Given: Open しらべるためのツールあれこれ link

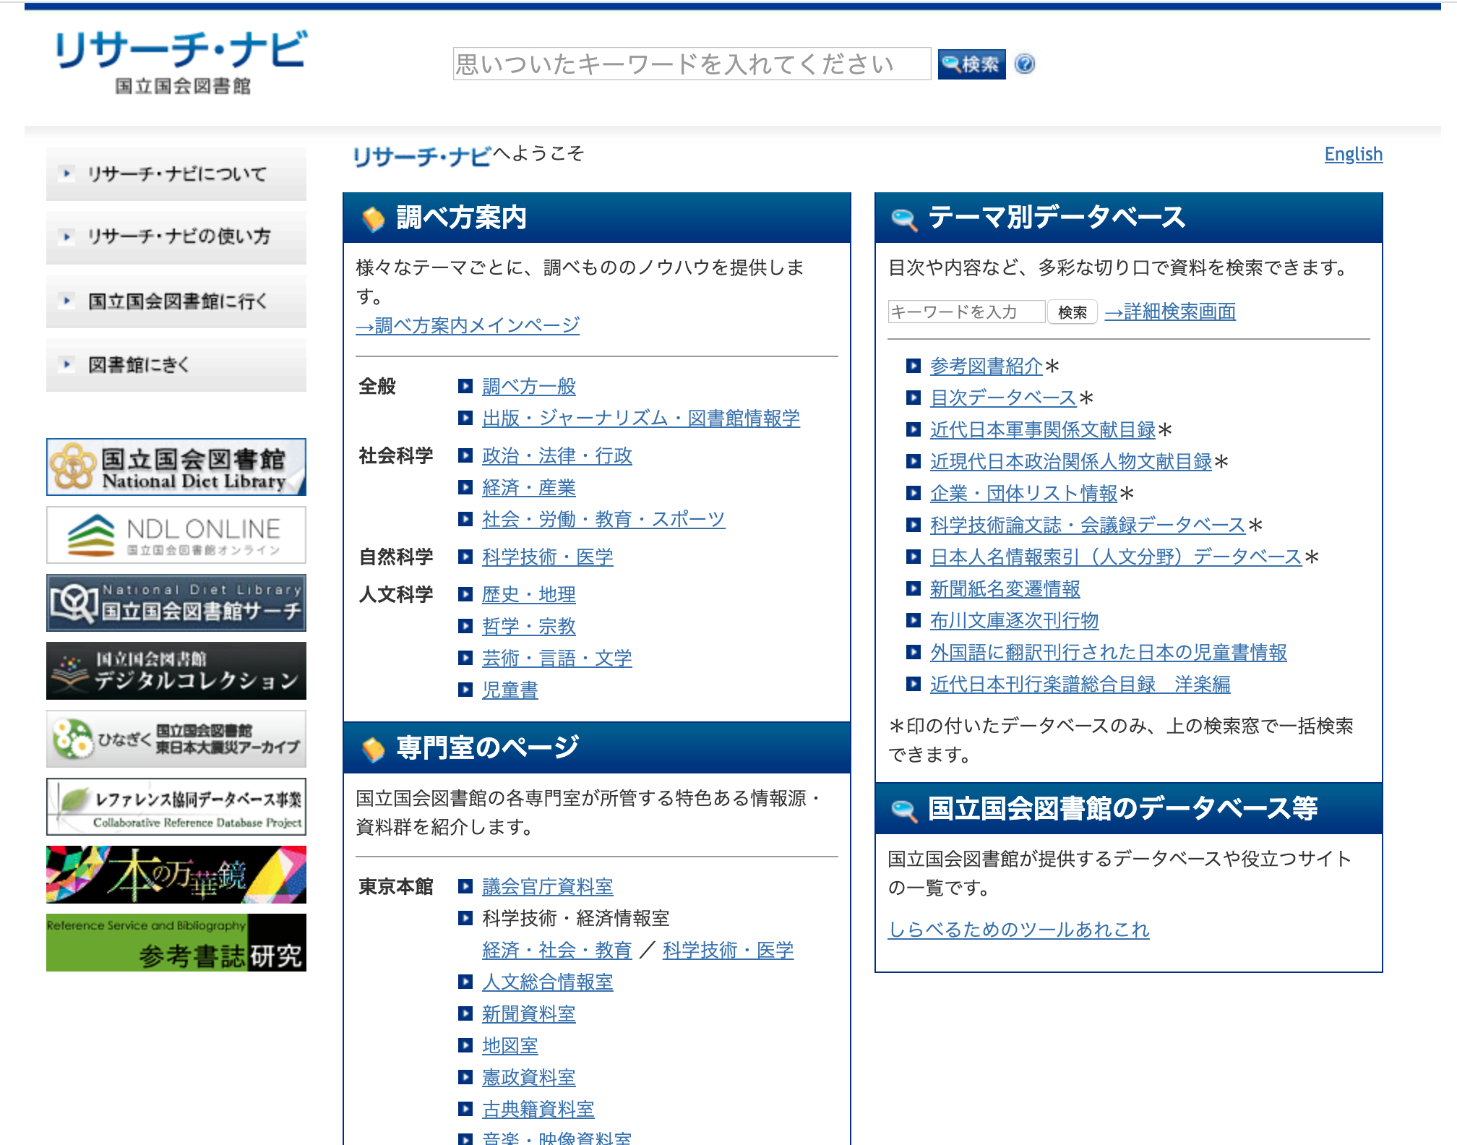Looking at the screenshot, I should 1019,930.
